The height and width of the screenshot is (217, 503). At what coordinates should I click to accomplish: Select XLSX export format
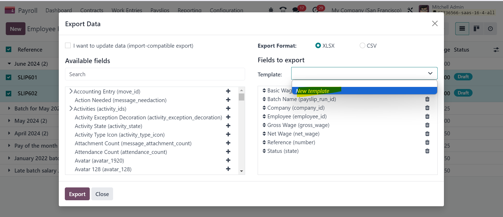[x=318, y=46]
